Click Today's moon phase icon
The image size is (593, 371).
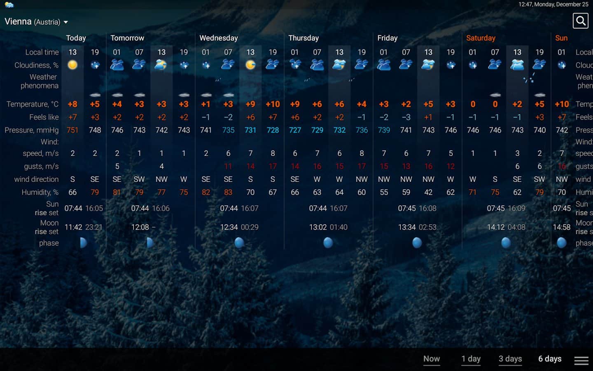(x=83, y=243)
